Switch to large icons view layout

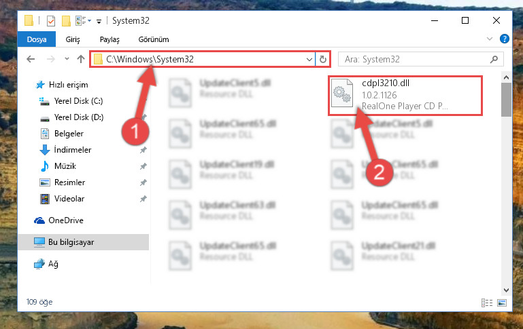coord(502,303)
